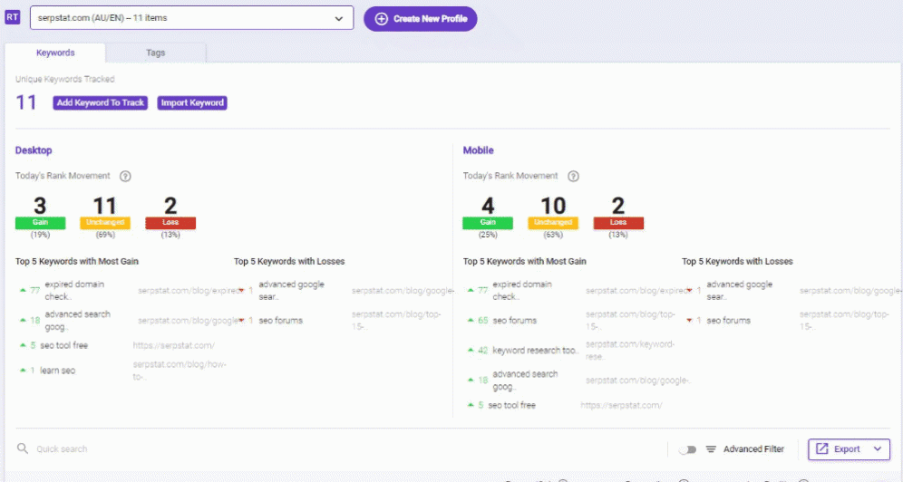903x482 pixels.
Task: Click Mobile gain 'seo forums' with 65 gain
Action: (x=514, y=321)
